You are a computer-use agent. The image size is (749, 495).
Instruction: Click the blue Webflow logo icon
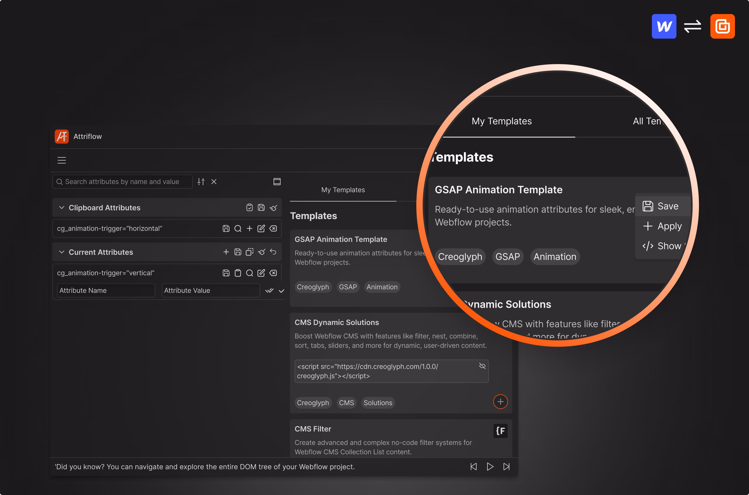664,26
